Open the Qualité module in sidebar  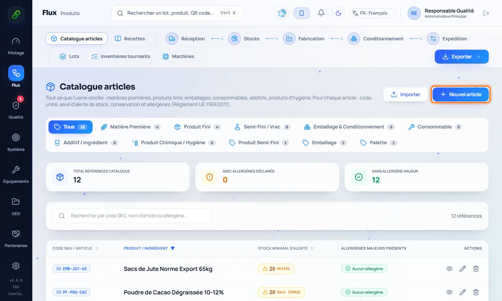pos(16,110)
